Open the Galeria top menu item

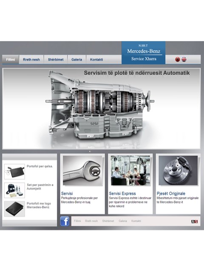76,59
